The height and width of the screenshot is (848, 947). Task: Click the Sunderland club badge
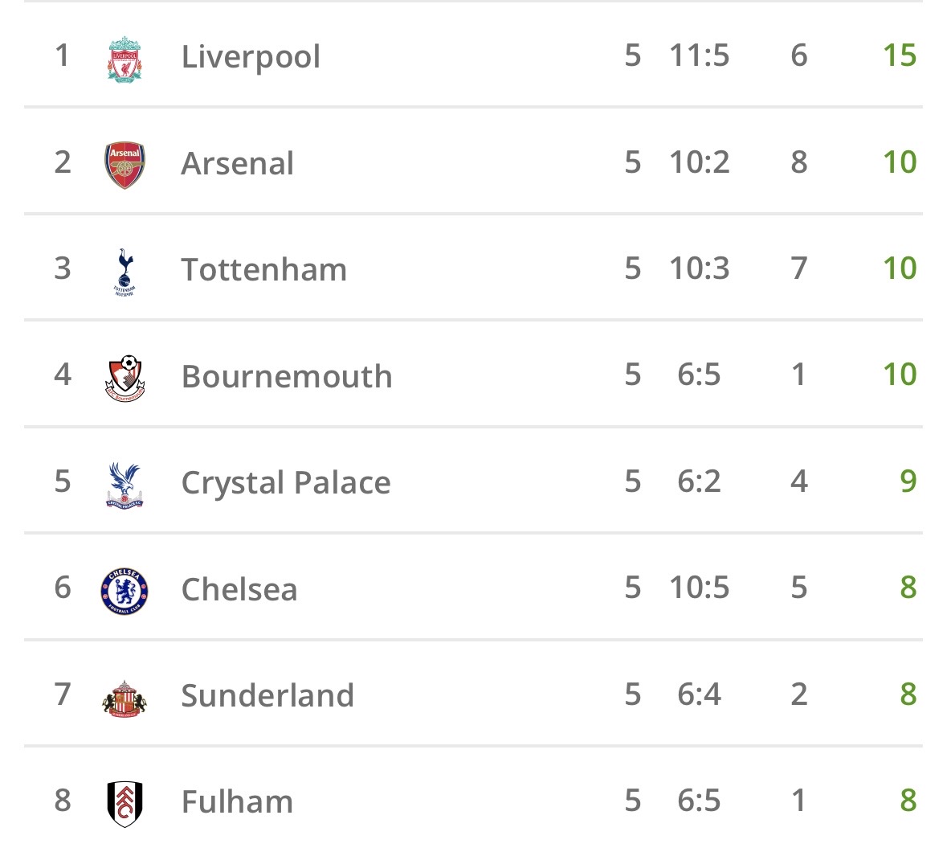124,697
